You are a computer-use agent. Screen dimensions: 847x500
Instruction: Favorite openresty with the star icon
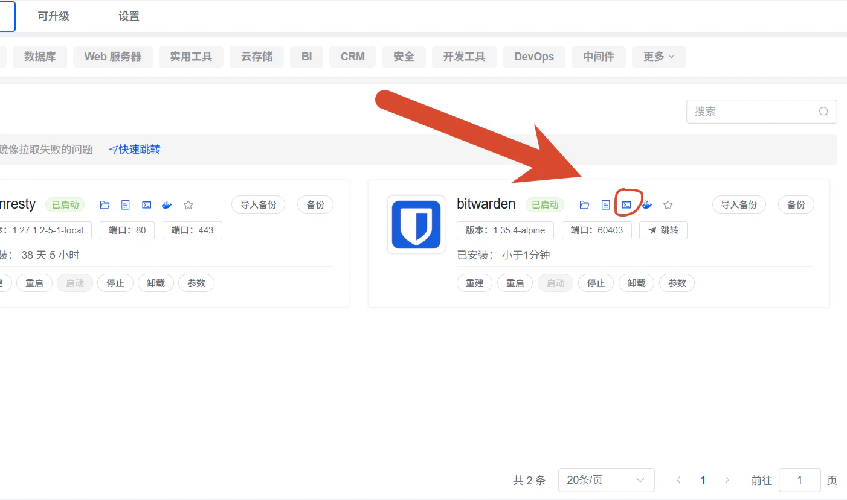coord(188,205)
